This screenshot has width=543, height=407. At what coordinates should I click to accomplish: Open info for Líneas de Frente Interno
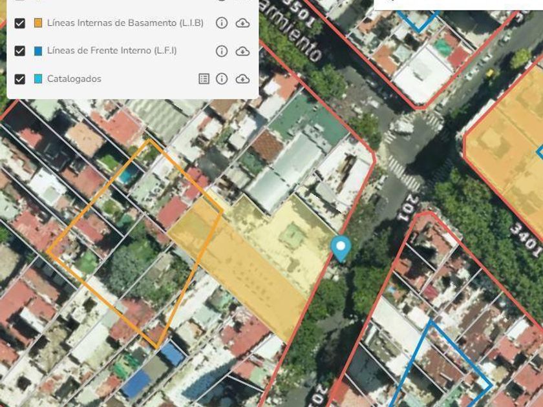[x=222, y=51]
